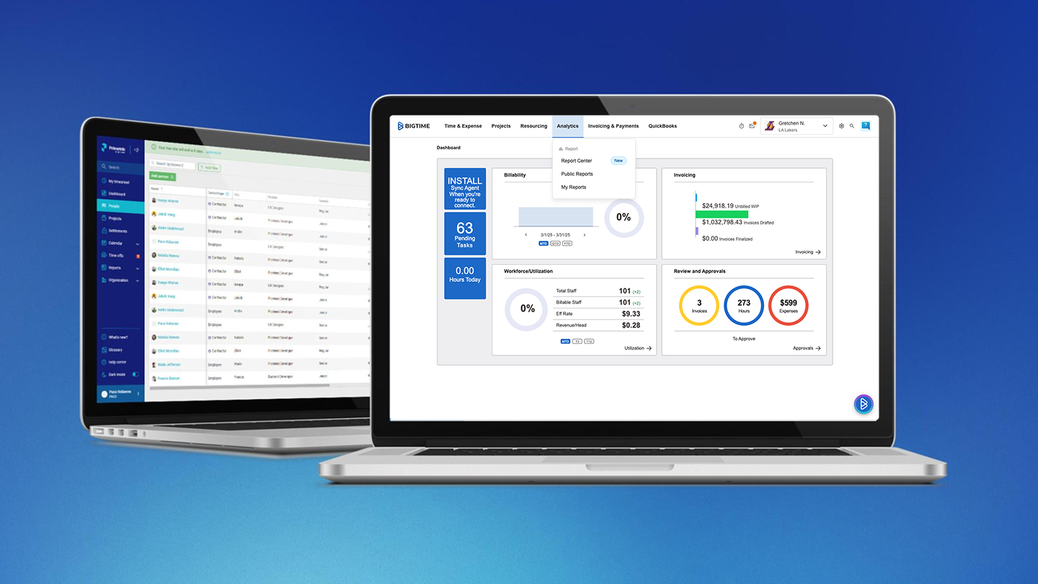Click the yellow 3 Invoices circle
1038x584 pixels.
[x=699, y=306]
